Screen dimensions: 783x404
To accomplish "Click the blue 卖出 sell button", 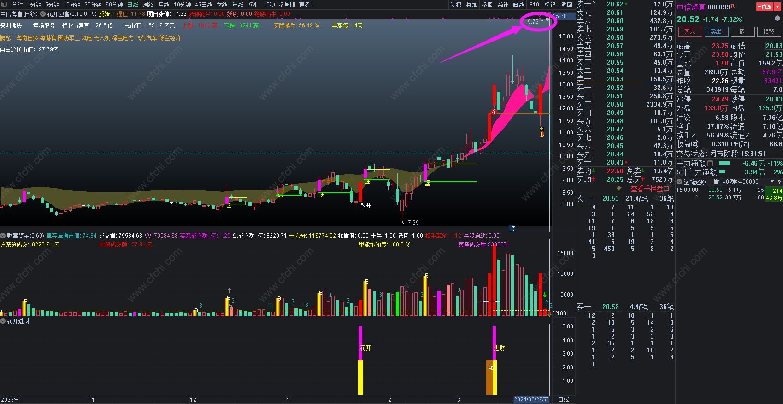I will click(x=716, y=31).
